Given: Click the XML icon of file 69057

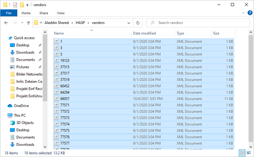Looking at the screenshot, I should pos(56,99).
